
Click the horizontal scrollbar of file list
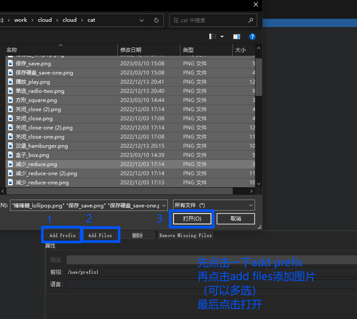click(119, 191)
